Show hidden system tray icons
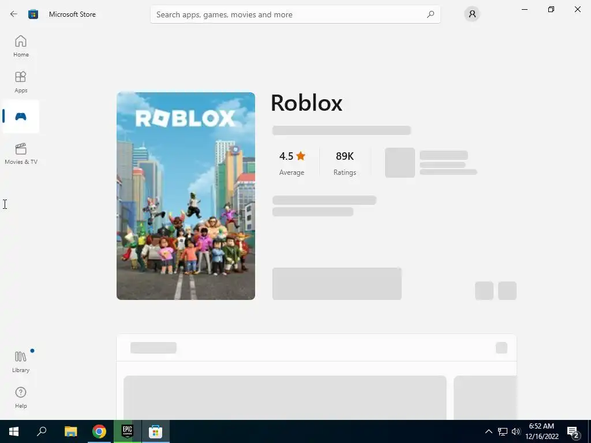The height and width of the screenshot is (443, 591). pyautogui.click(x=488, y=431)
